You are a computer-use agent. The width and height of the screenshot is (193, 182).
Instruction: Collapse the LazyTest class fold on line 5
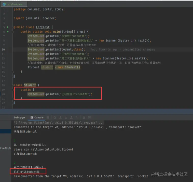[12, 27]
